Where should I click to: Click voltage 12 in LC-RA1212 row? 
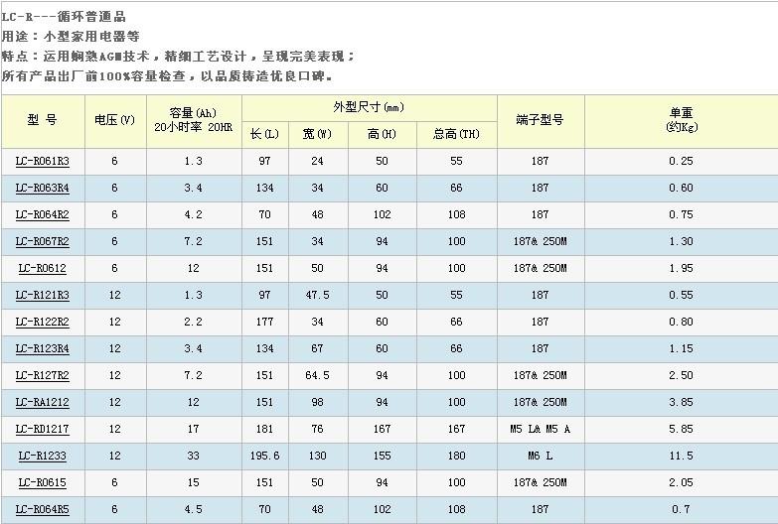coord(114,402)
